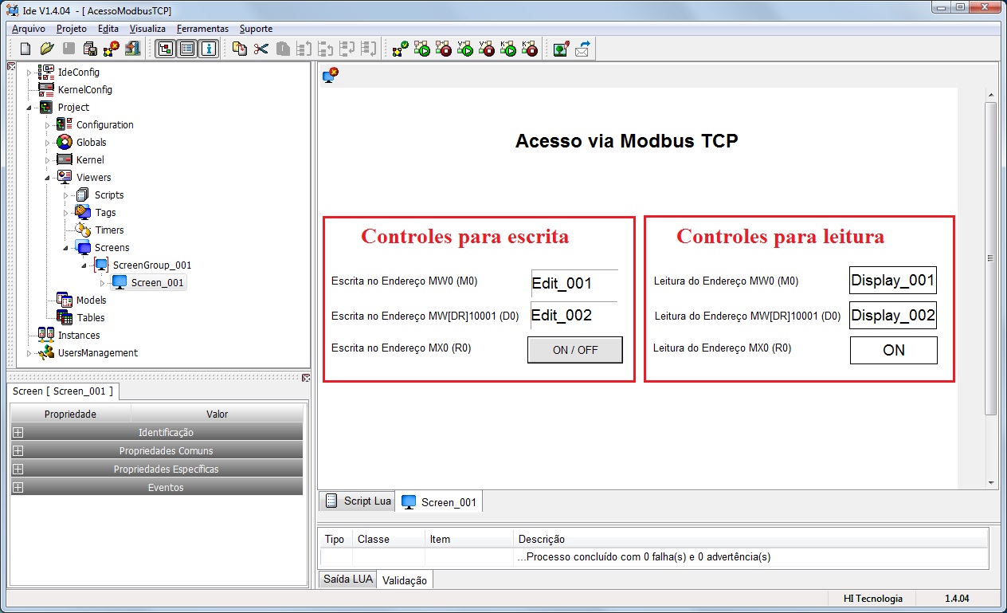Screen dimensions: 1007x613
Task: Expand the Eventos property group
Action: pyautogui.click(x=18, y=487)
